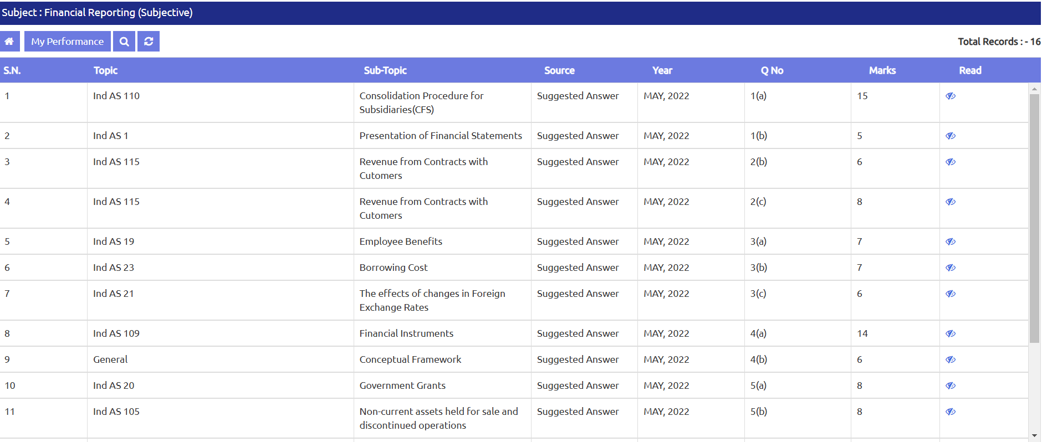The image size is (1042, 442).
Task: Read the Employee Benefits answer
Action: [x=951, y=241]
